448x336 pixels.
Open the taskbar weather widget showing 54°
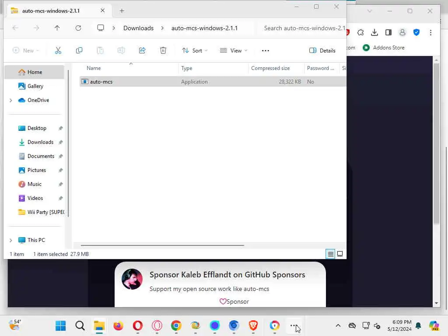click(x=15, y=325)
